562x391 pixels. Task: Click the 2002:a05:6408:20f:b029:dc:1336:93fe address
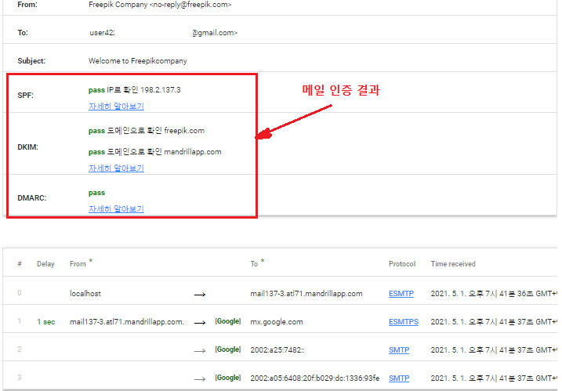point(314,378)
